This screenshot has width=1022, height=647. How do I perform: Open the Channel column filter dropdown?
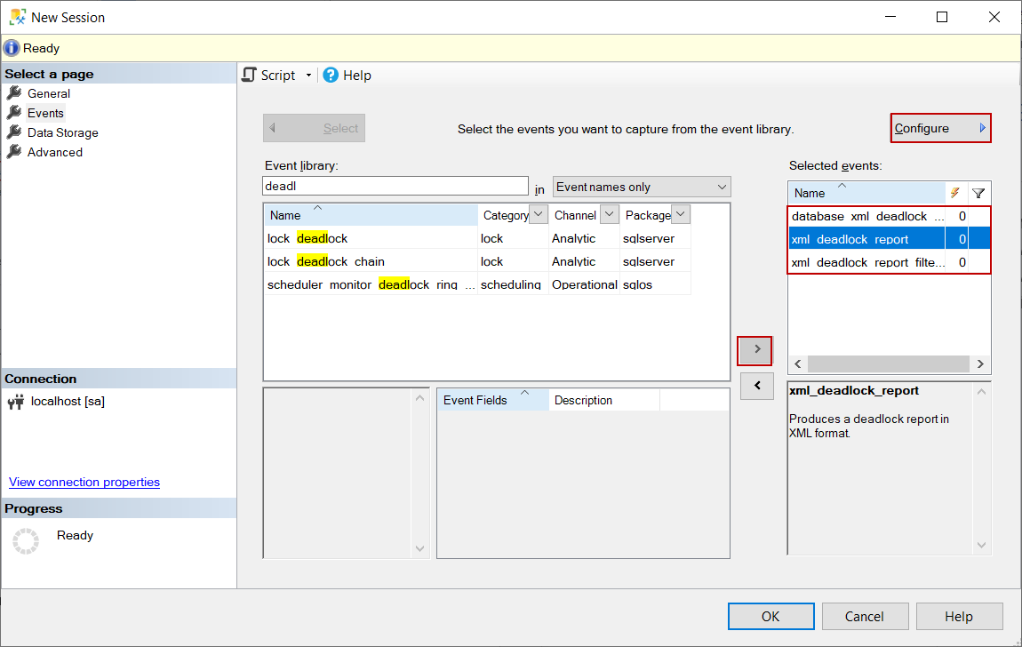[609, 214]
